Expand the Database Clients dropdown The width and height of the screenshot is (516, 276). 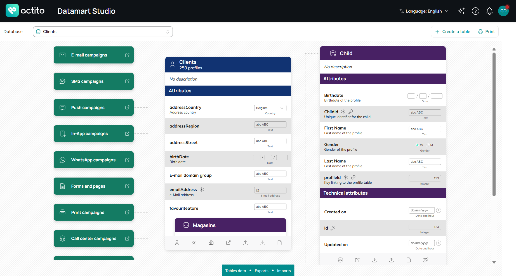103,32
